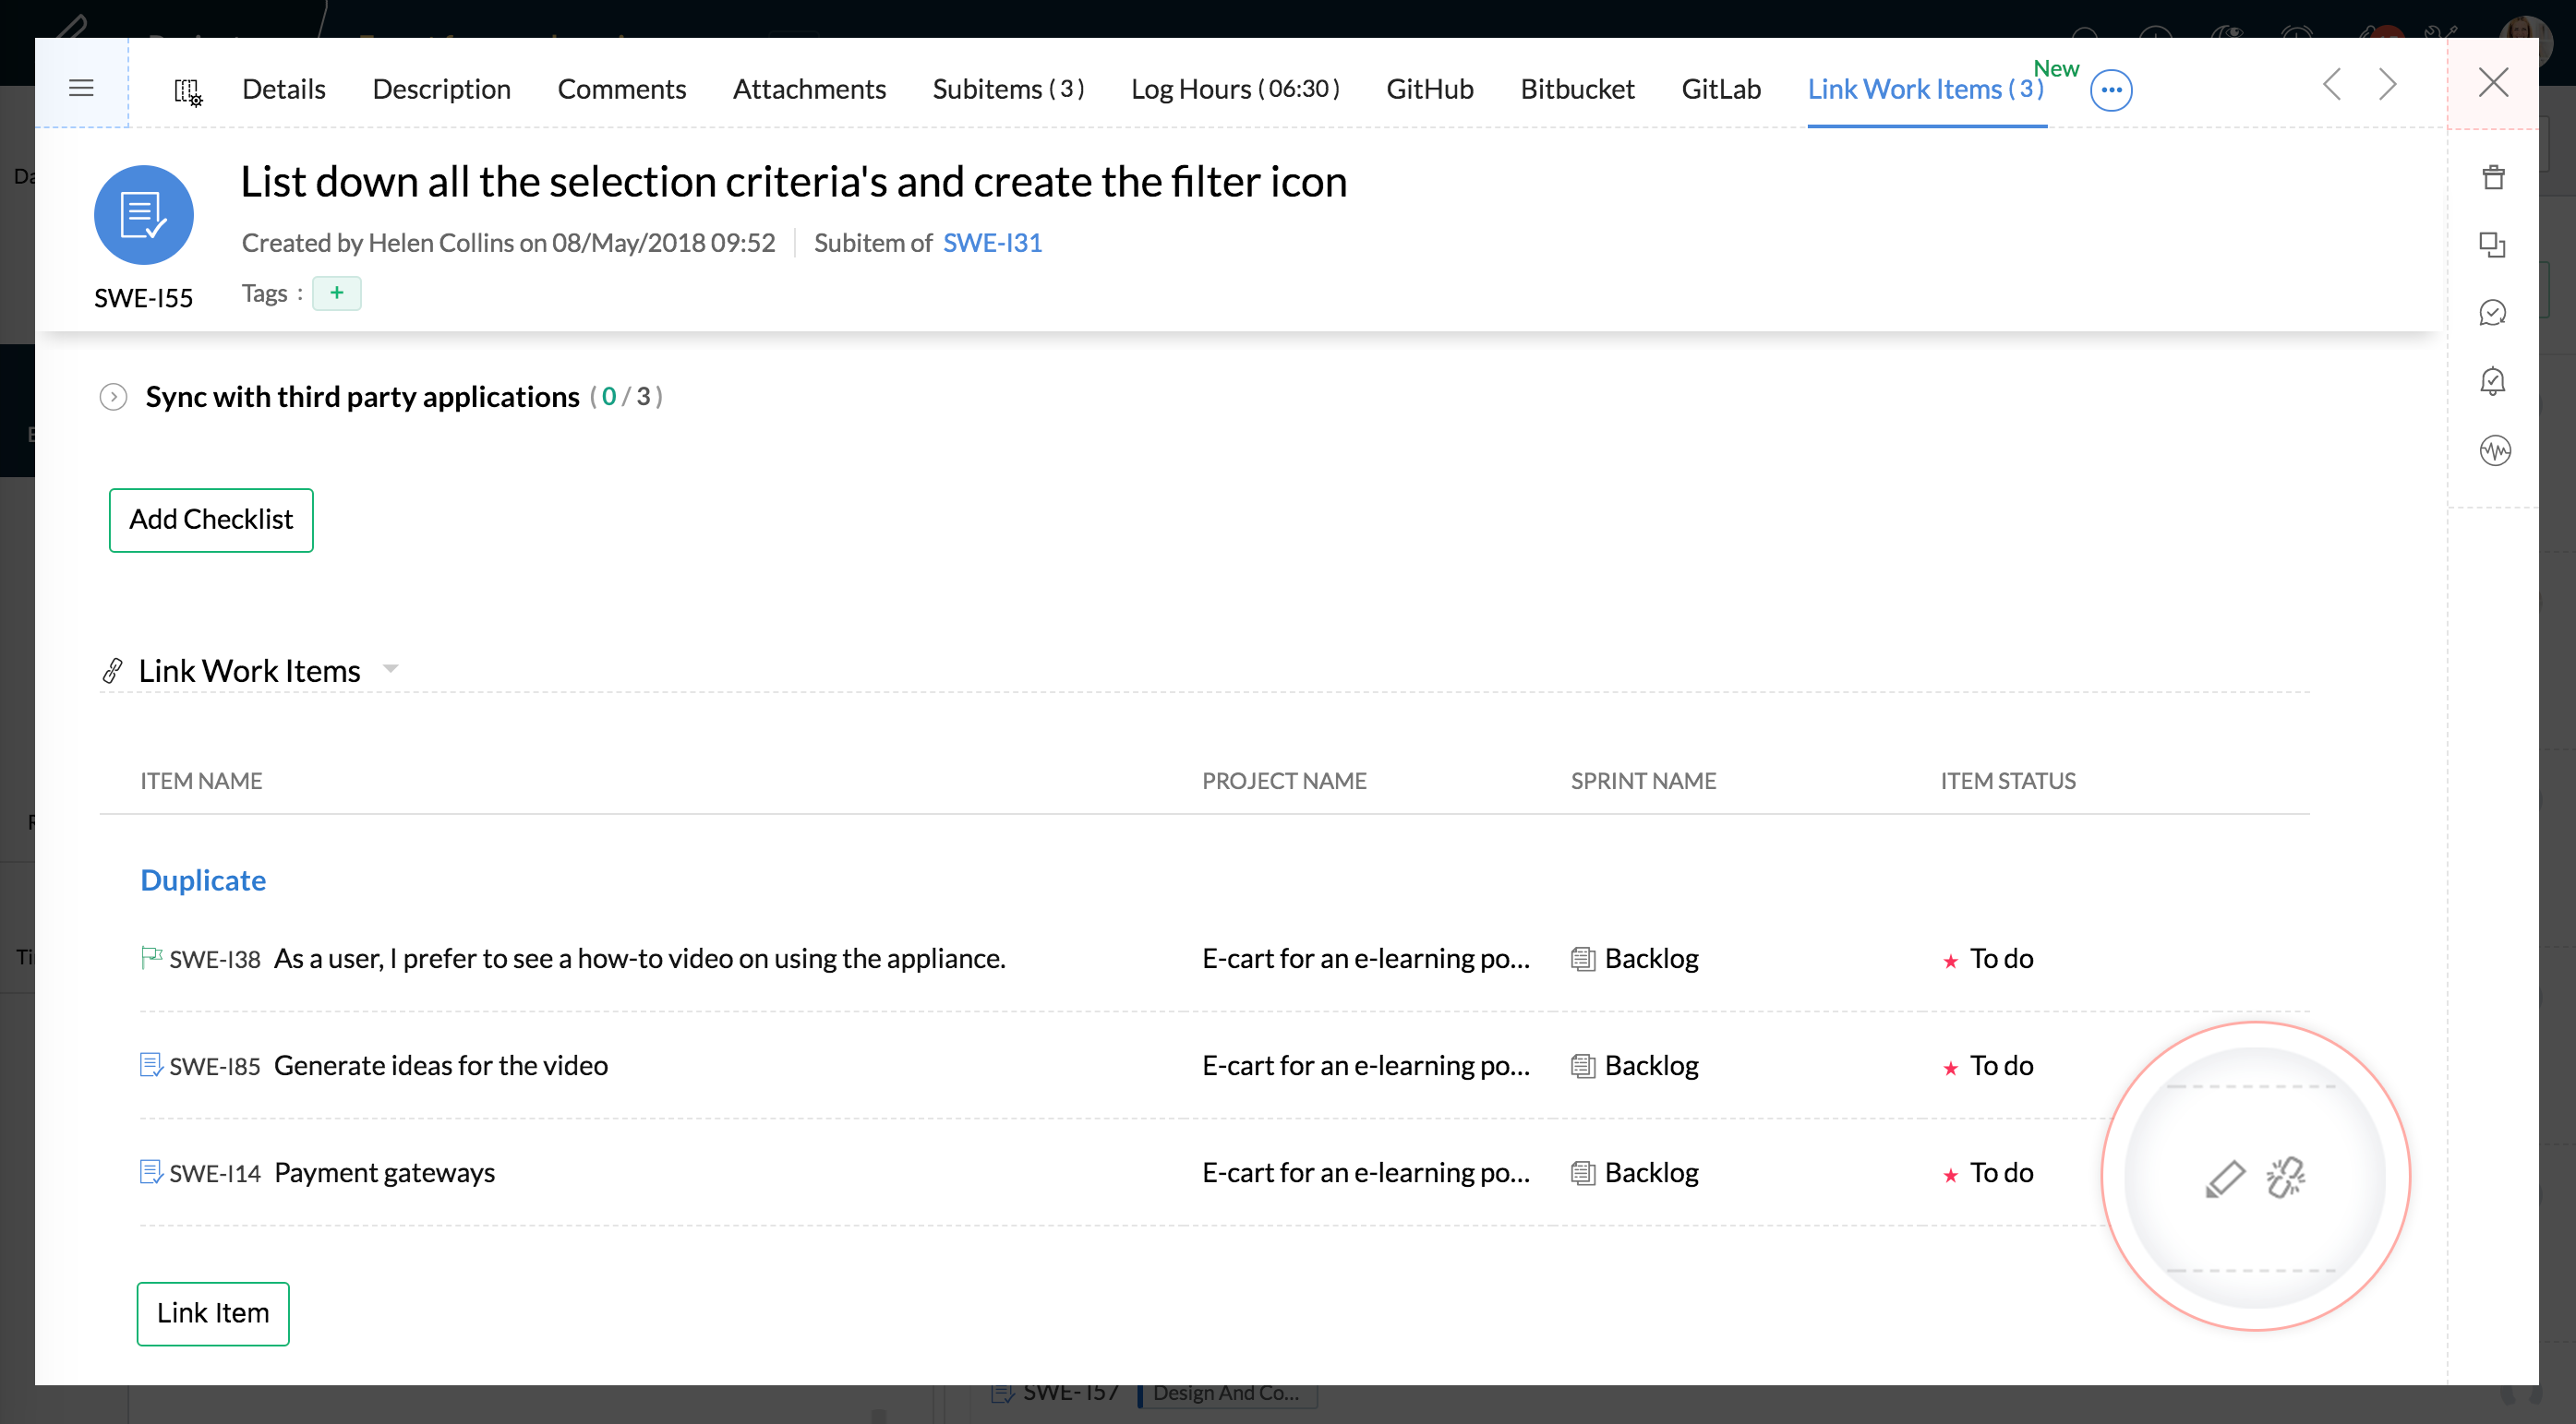Open the Log Hours tab
The width and height of the screenshot is (2576, 1424).
pos(1235,89)
